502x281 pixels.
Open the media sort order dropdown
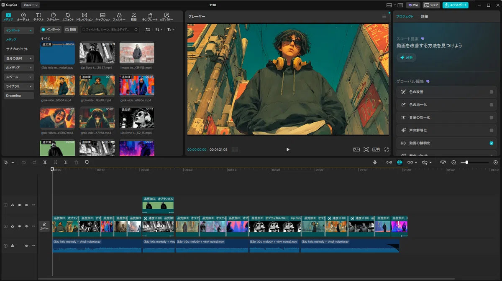click(x=159, y=30)
